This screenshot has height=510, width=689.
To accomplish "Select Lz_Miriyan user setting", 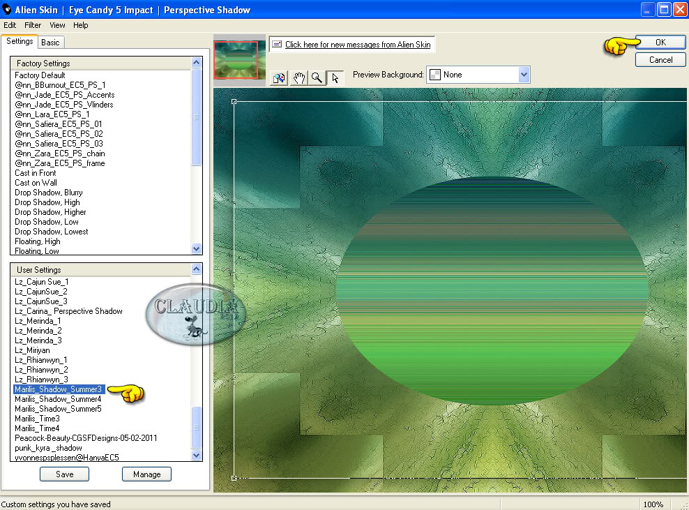I will [x=33, y=350].
